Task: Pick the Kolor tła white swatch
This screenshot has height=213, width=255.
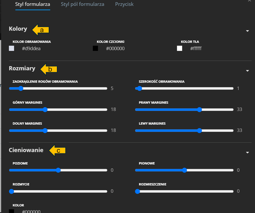Action: 180,48
